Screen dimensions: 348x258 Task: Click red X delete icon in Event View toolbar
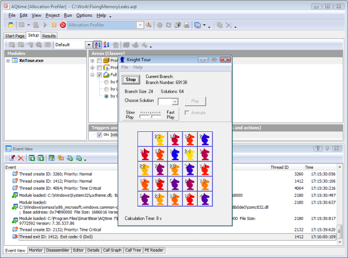coord(21,158)
